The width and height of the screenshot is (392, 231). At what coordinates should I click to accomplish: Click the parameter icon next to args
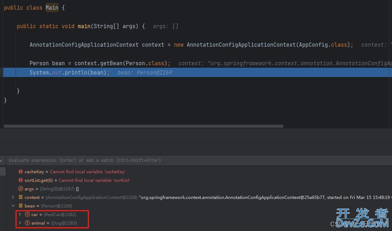21,189
